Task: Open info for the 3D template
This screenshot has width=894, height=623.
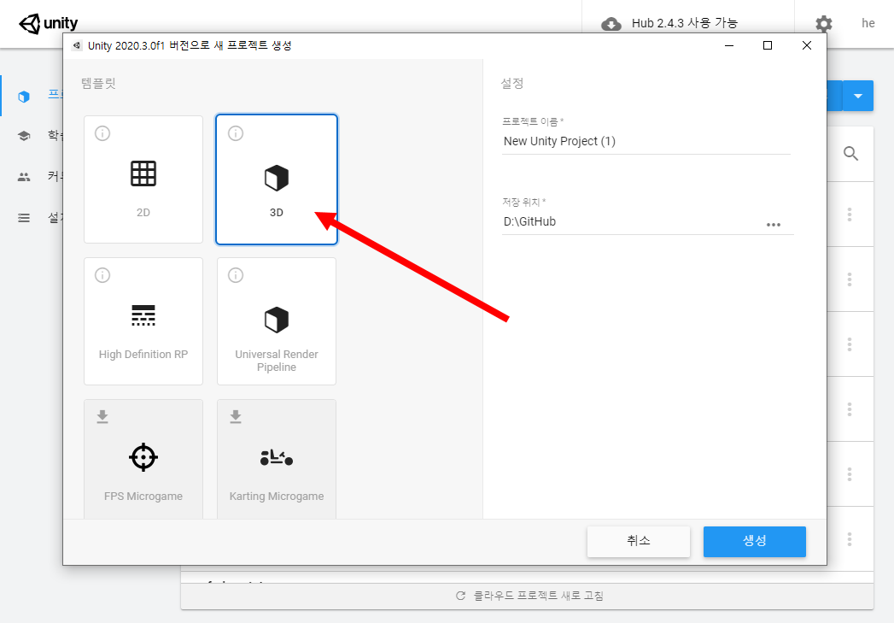Action: 236,133
